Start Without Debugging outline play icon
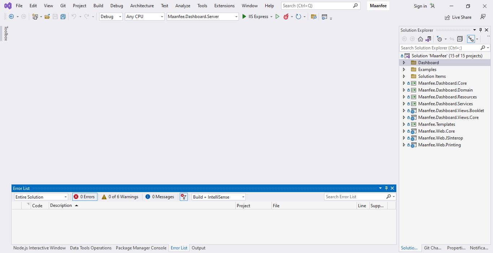The height and width of the screenshot is (253, 493). tap(277, 17)
